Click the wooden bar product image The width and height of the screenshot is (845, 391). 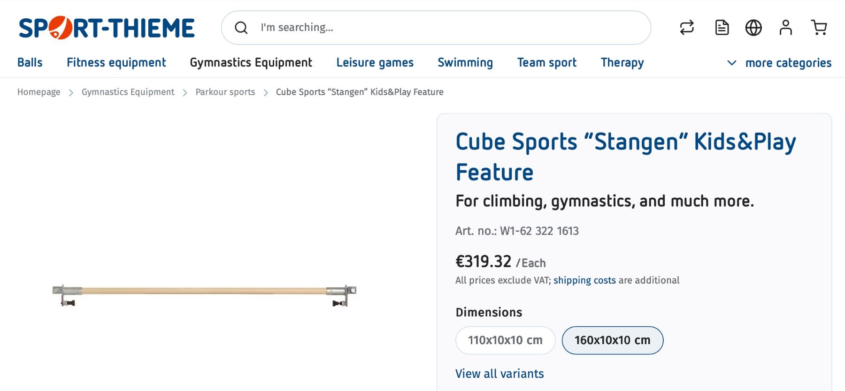[204, 295]
